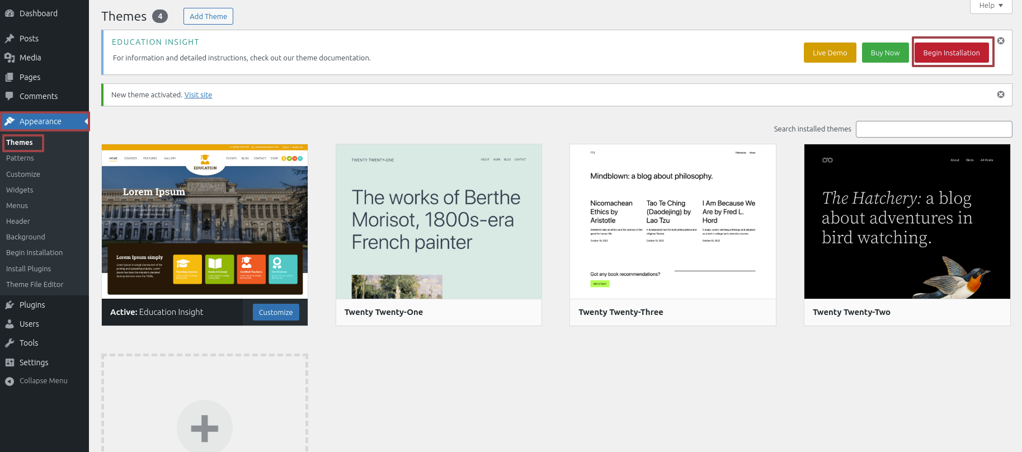
Task: Click the Plugins plug icon
Action: (x=10, y=305)
